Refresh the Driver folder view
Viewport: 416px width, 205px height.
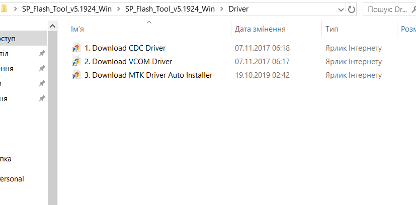(x=351, y=10)
